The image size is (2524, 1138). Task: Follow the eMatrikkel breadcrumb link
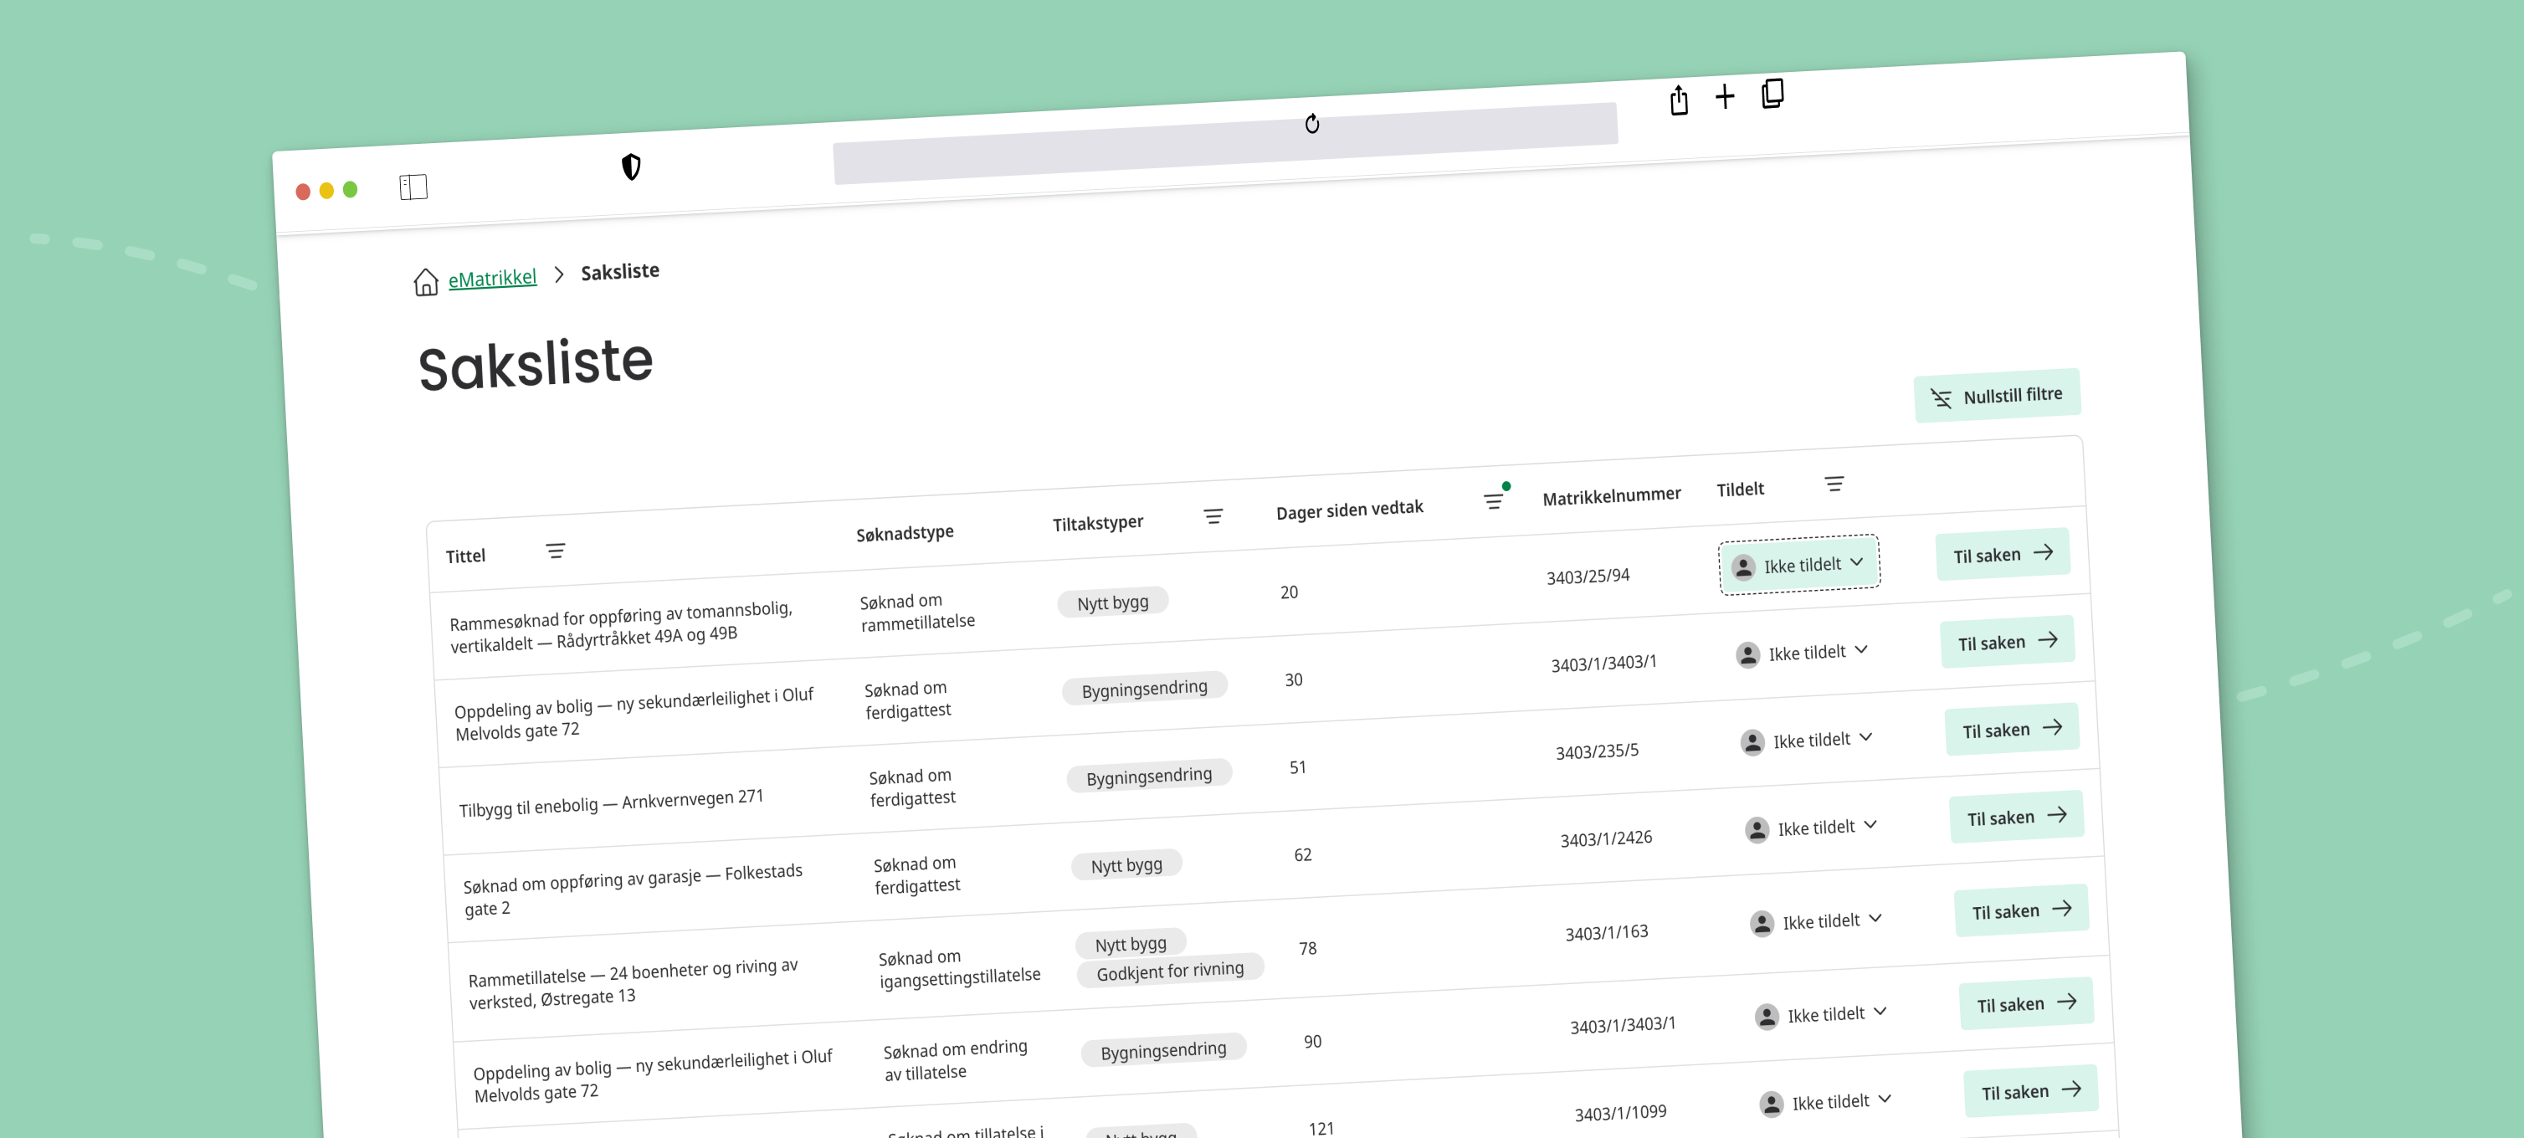(x=492, y=278)
